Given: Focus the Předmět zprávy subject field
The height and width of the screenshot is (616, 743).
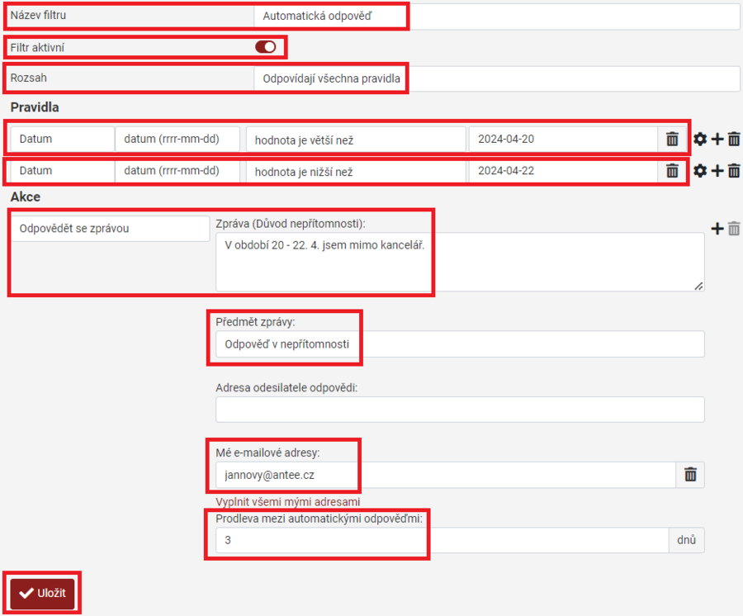Looking at the screenshot, I should pyautogui.click(x=459, y=344).
